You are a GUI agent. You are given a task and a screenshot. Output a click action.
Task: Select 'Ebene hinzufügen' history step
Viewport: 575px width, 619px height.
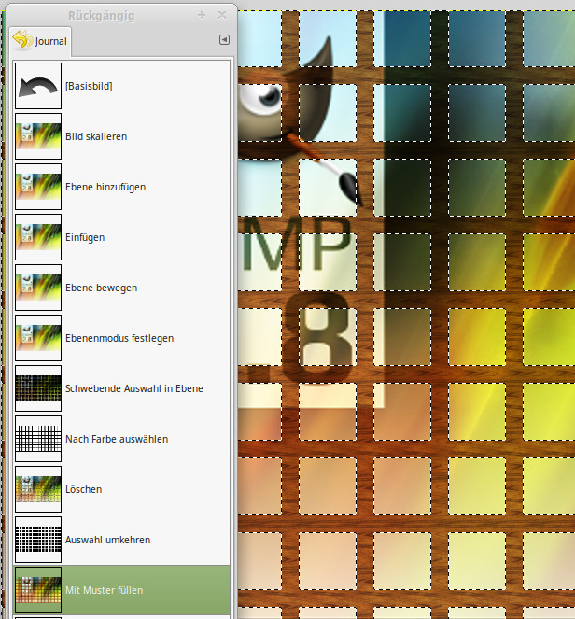pos(105,187)
